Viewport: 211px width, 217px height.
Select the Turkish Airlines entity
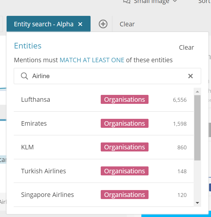tap(104, 171)
